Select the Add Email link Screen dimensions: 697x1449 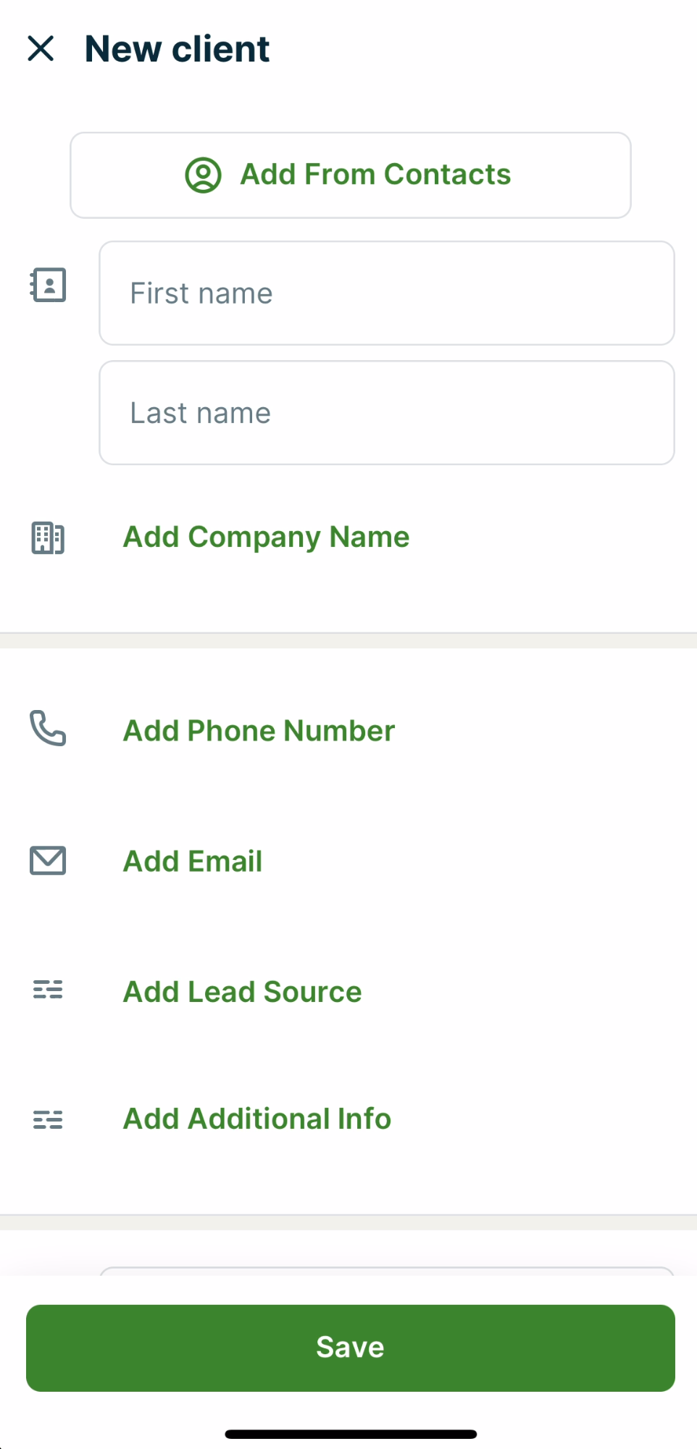click(193, 861)
